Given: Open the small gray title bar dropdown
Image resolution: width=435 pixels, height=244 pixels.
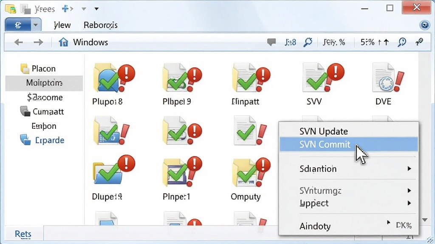Looking at the screenshot, I should 84,9.
